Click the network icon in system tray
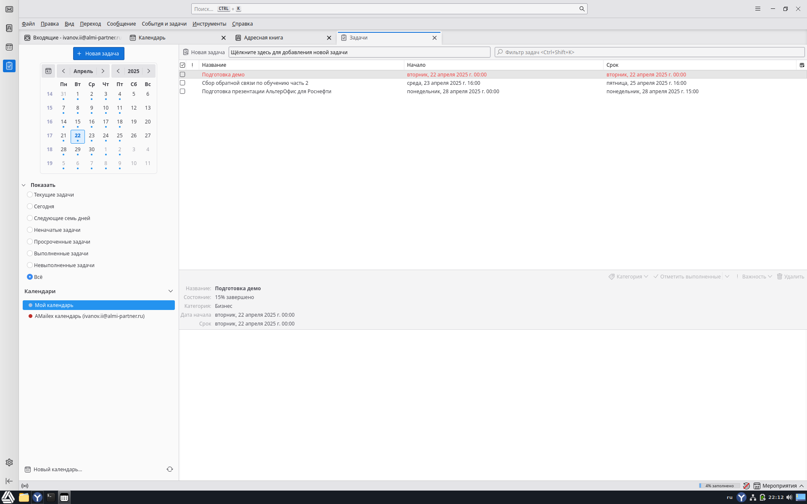This screenshot has height=504, width=807. pos(753,497)
